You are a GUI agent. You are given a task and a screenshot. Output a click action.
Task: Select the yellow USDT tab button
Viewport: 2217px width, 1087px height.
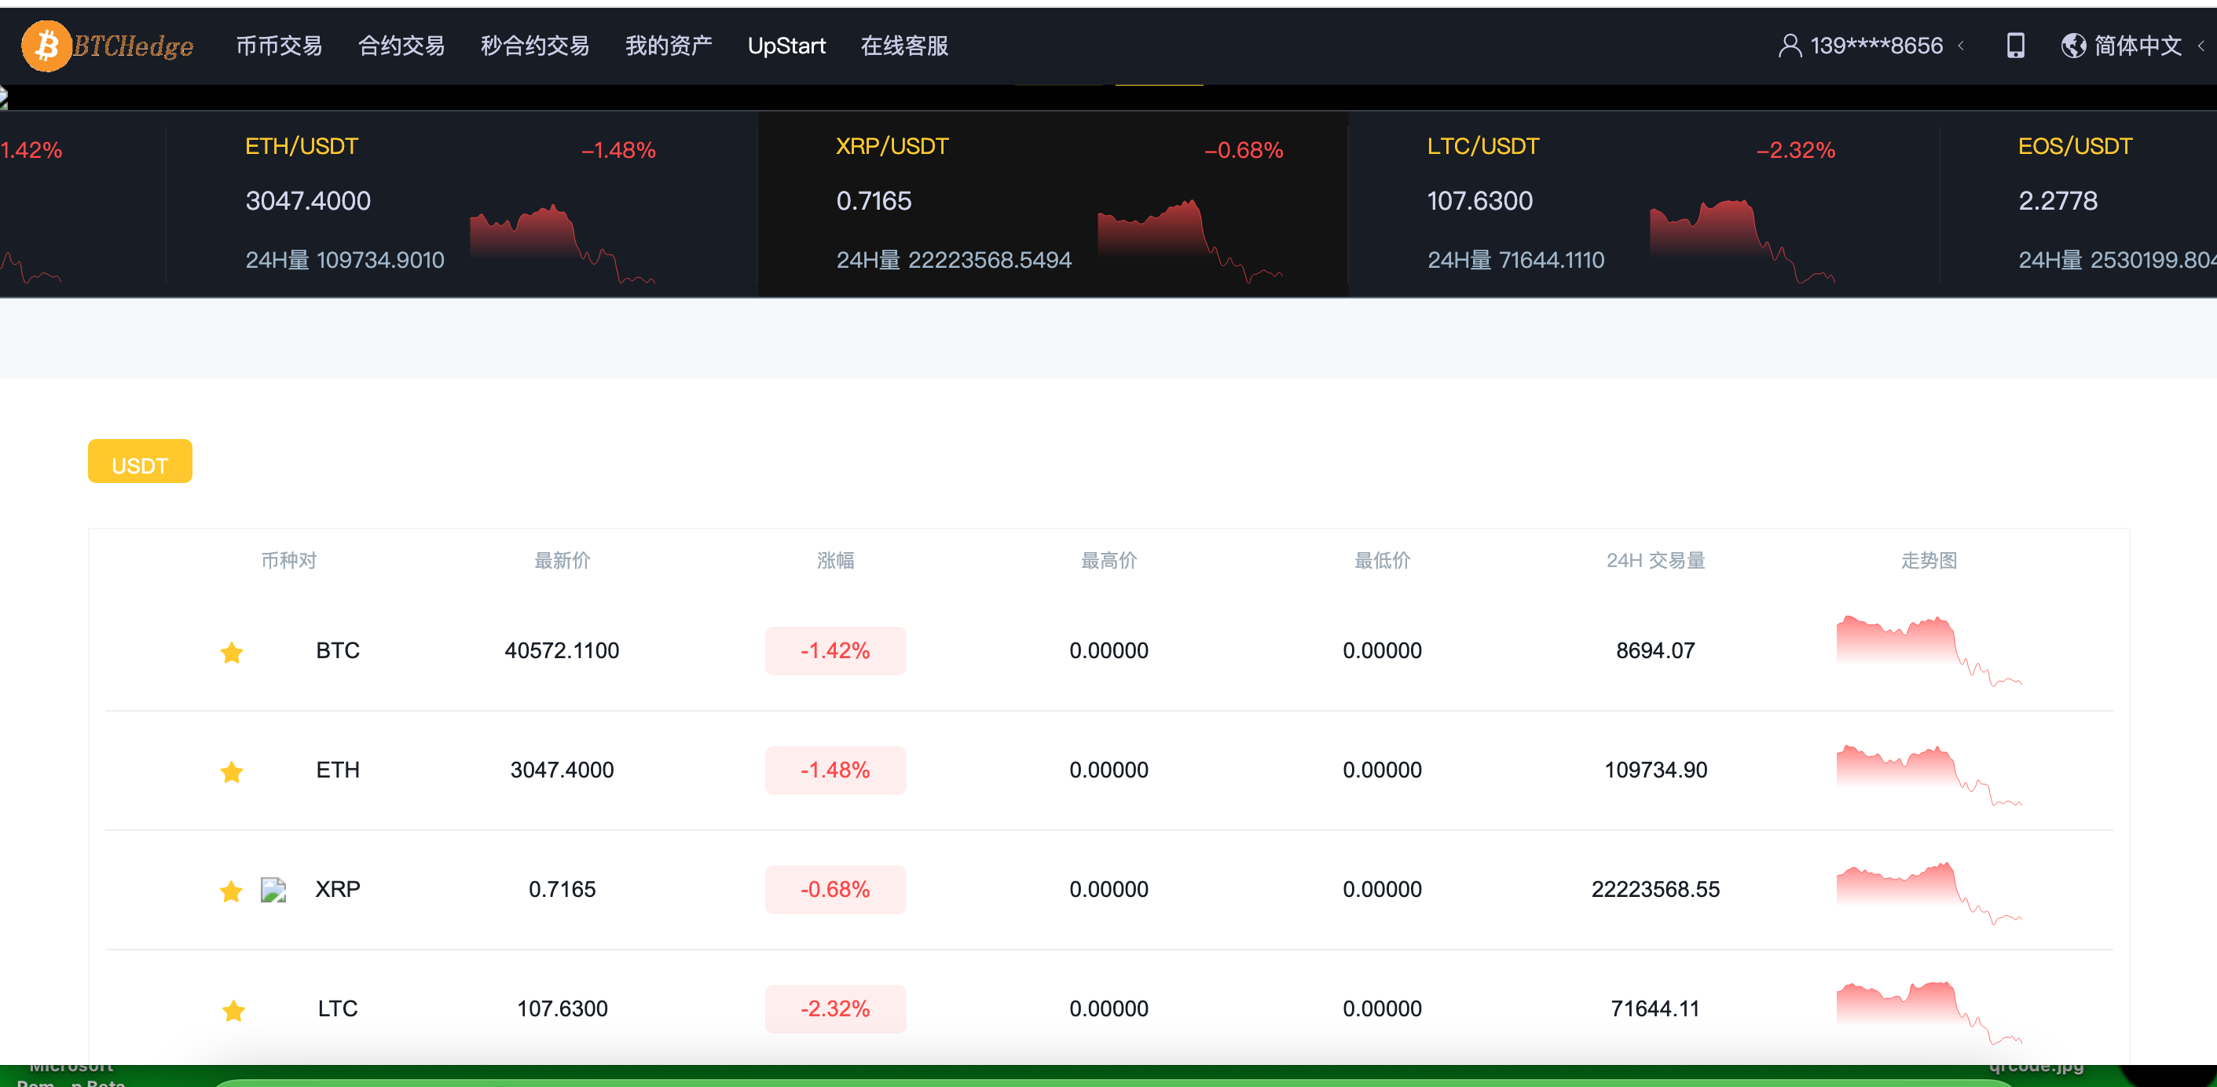[139, 462]
